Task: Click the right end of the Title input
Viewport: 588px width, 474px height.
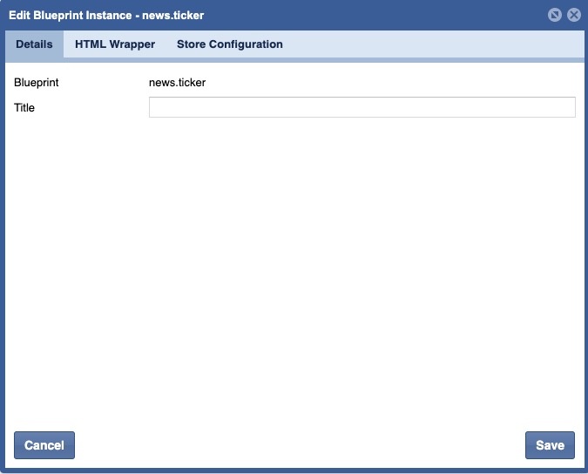Action: 566,107
